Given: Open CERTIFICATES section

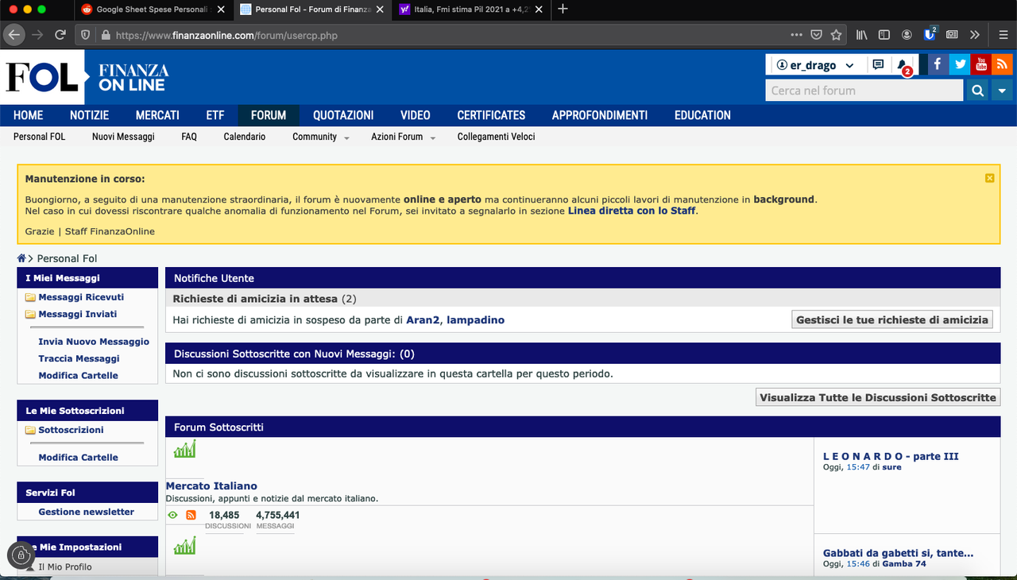Looking at the screenshot, I should click(x=491, y=115).
